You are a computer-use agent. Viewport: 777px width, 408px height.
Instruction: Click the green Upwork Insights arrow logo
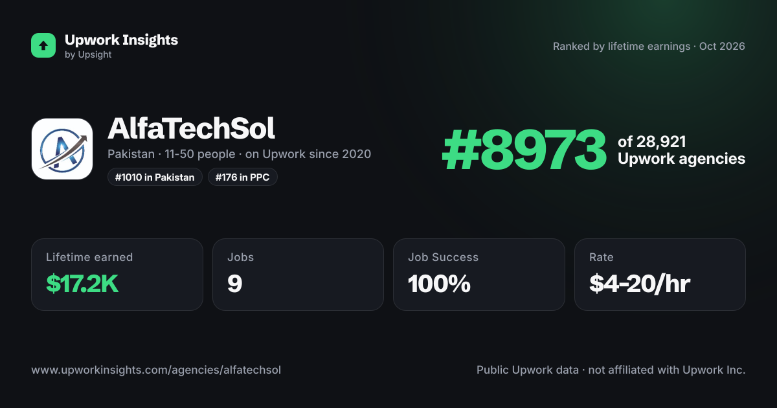pyautogui.click(x=43, y=45)
